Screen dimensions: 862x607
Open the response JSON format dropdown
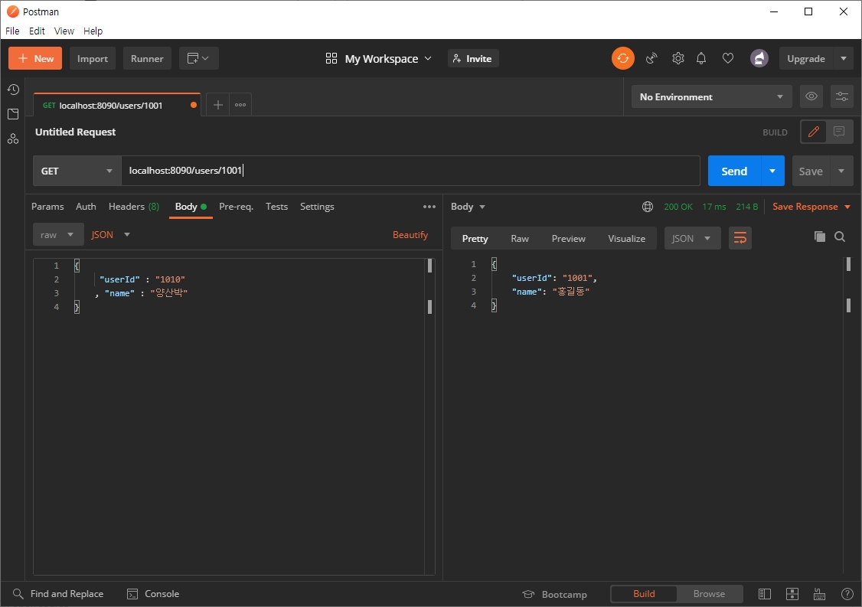(x=692, y=238)
